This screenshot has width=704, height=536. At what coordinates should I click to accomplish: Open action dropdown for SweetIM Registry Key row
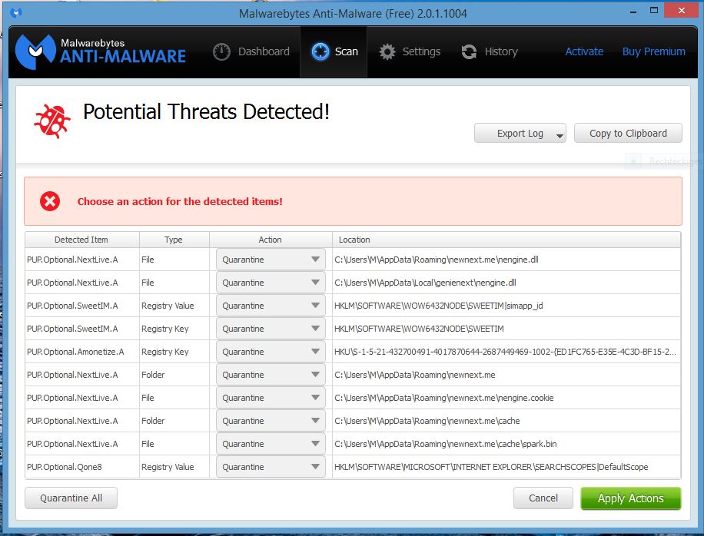[x=271, y=329]
